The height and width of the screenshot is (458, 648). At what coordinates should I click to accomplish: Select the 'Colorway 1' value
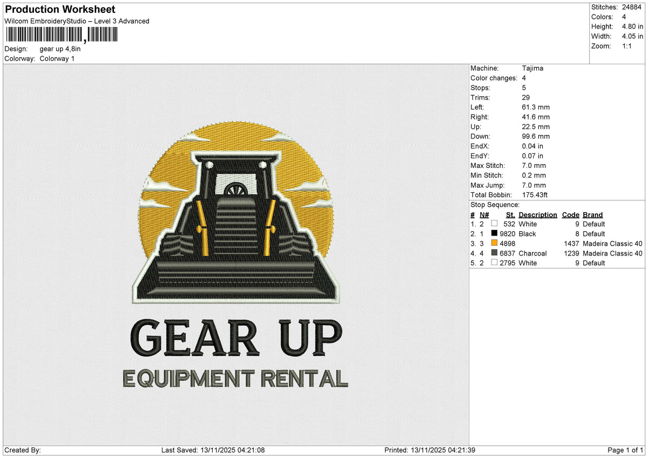57,58
